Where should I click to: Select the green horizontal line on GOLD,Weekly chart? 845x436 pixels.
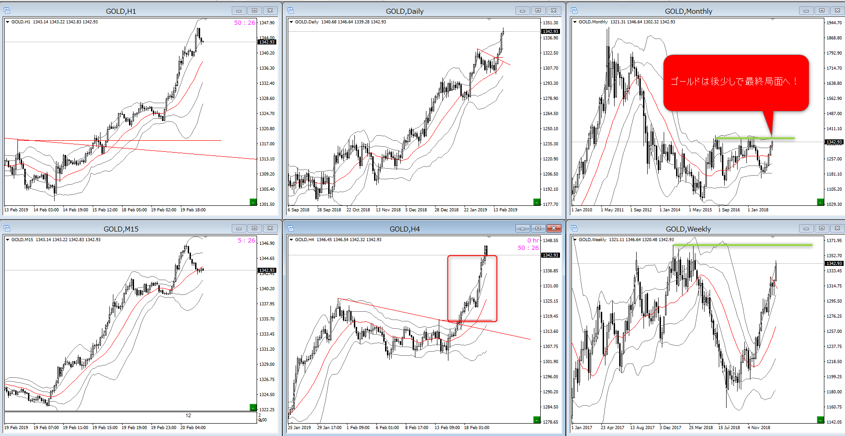(744, 245)
